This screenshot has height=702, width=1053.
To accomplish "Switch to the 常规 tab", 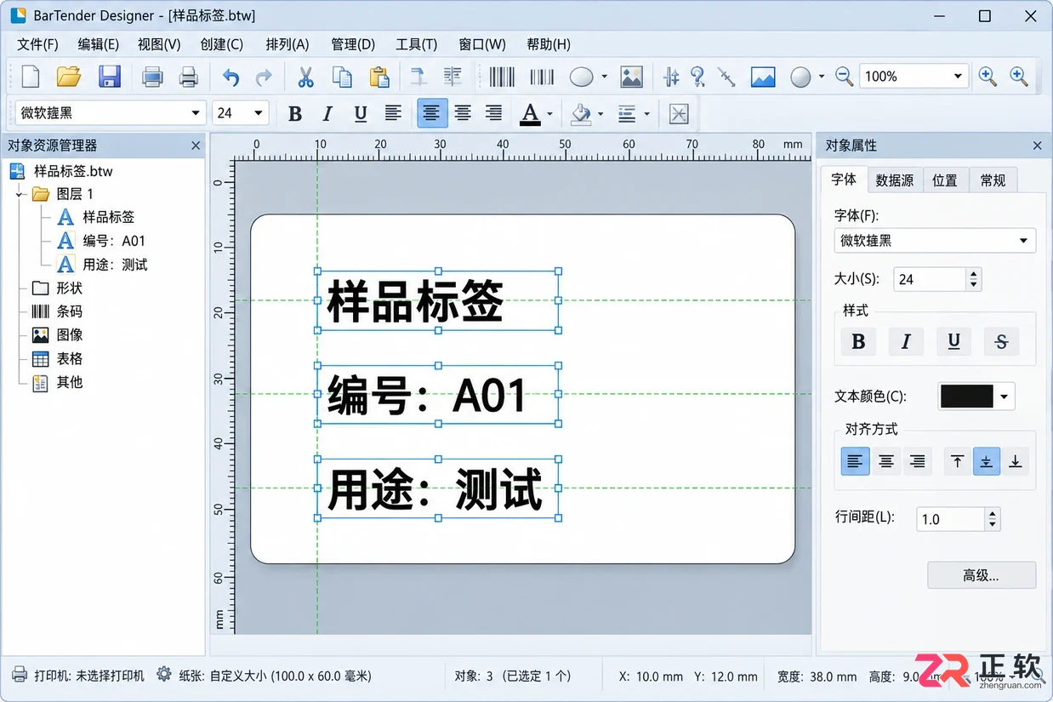I will point(993,180).
